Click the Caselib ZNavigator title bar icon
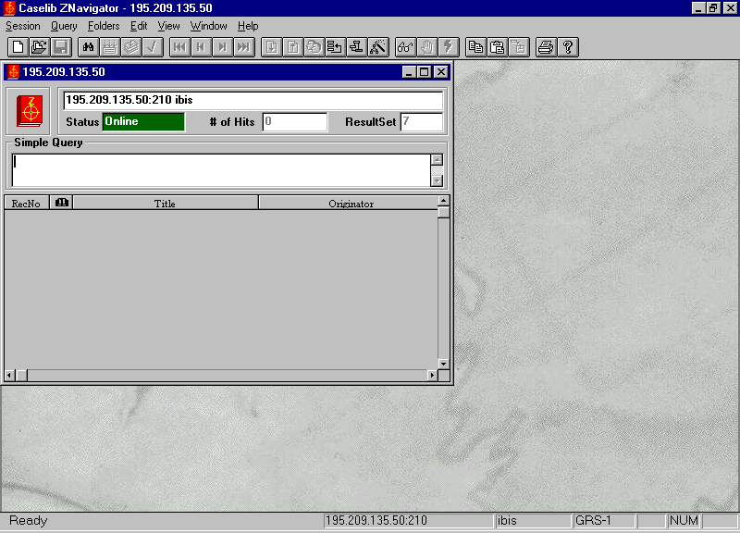The width and height of the screenshot is (740, 533). [x=9, y=8]
